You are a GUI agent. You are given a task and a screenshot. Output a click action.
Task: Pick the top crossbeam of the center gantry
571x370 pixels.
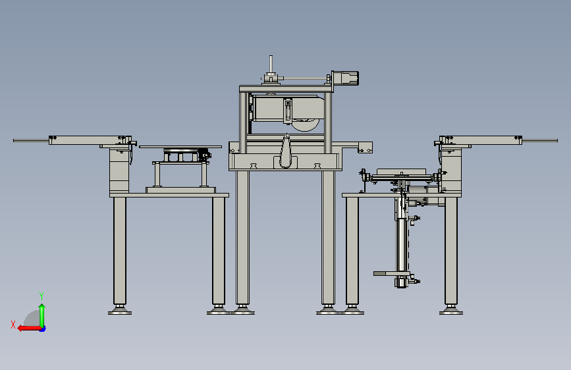coord(286,89)
